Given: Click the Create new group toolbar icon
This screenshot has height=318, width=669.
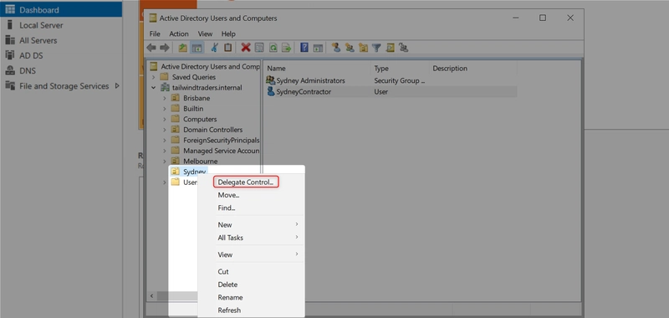Looking at the screenshot, I should (350, 48).
